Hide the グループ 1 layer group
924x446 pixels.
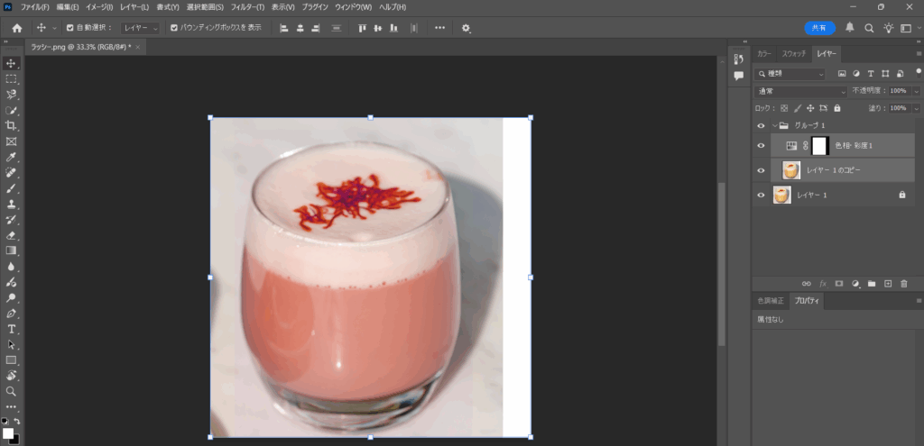[761, 125]
